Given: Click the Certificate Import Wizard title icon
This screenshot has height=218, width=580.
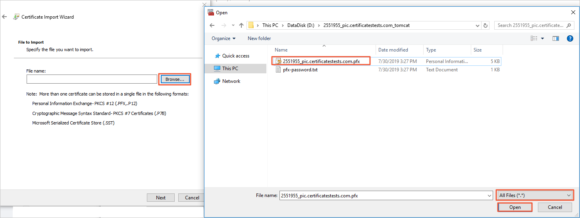Looking at the screenshot, I should pos(16,17).
